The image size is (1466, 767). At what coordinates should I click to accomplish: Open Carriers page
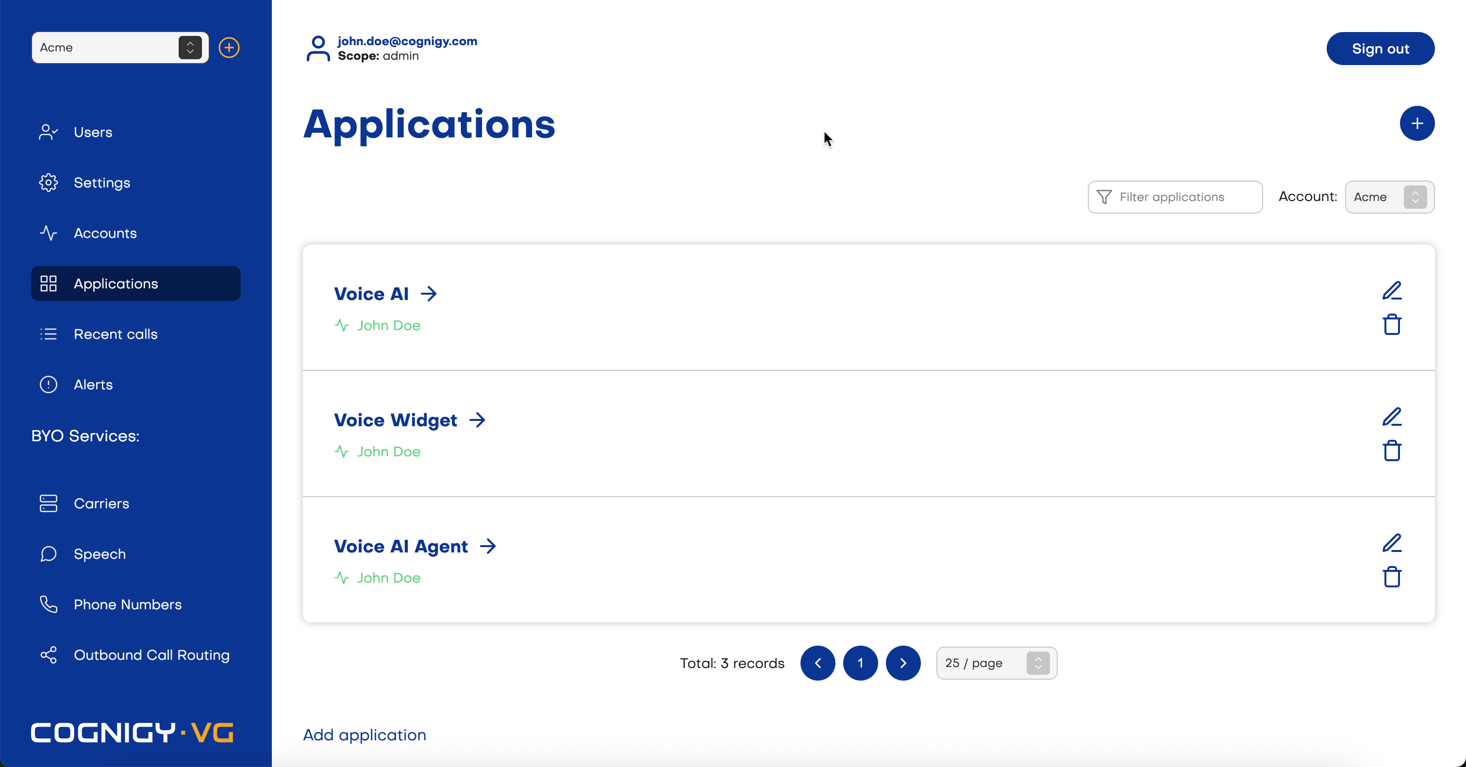tap(135, 503)
